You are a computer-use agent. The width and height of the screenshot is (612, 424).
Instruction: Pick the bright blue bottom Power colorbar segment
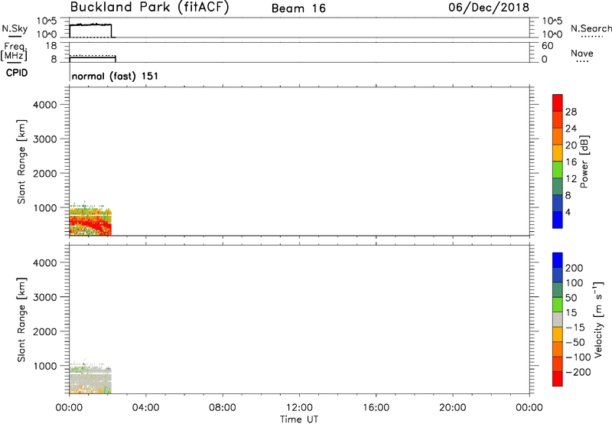[x=558, y=220]
